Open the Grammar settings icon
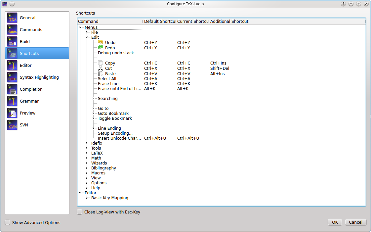 (x=12, y=101)
